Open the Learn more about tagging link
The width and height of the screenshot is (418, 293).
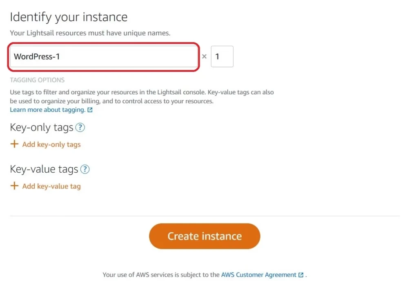coord(47,109)
